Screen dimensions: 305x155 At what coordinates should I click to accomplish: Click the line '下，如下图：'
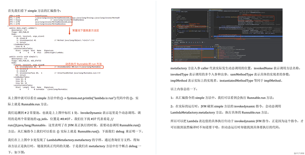16,152
